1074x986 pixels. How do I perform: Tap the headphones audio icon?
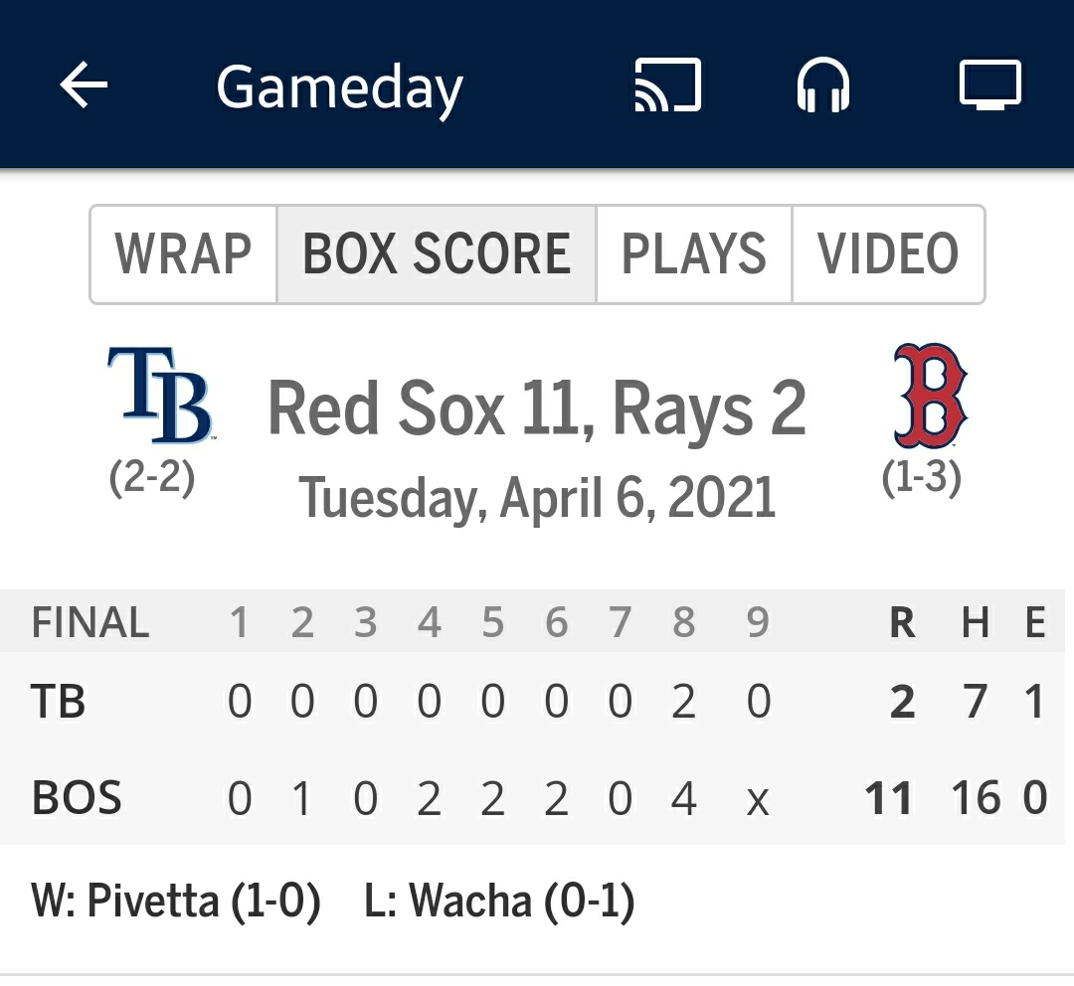tap(823, 84)
